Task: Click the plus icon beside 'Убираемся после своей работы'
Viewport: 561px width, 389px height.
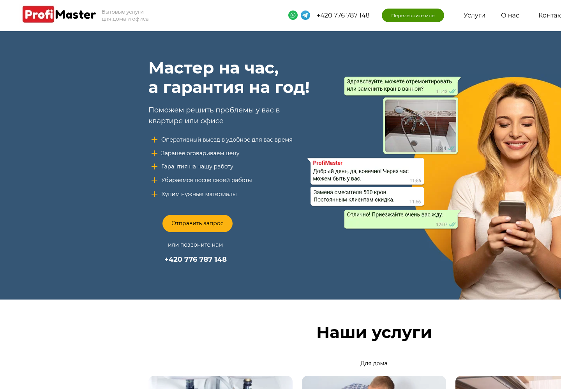Action: pyautogui.click(x=154, y=180)
